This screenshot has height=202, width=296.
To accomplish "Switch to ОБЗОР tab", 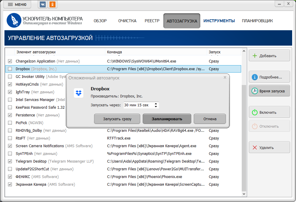I will 100,21.
